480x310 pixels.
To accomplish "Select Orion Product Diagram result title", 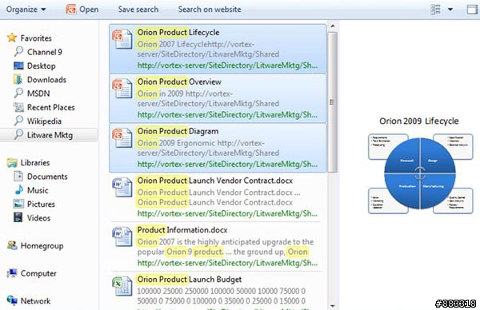I will coord(178,131).
